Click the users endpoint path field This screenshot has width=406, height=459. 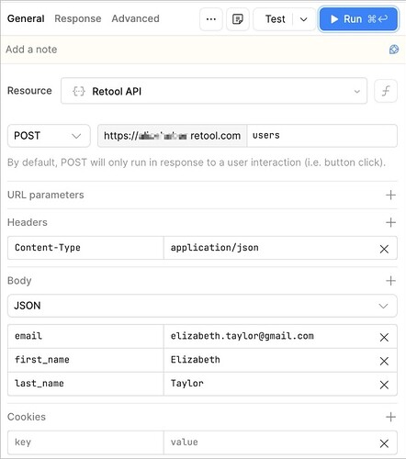[322, 136]
